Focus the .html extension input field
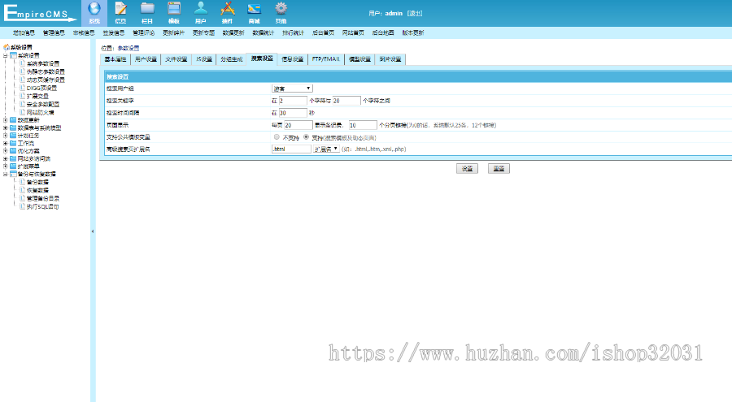The height and width of the screenshot is (402, 732). 291,149
